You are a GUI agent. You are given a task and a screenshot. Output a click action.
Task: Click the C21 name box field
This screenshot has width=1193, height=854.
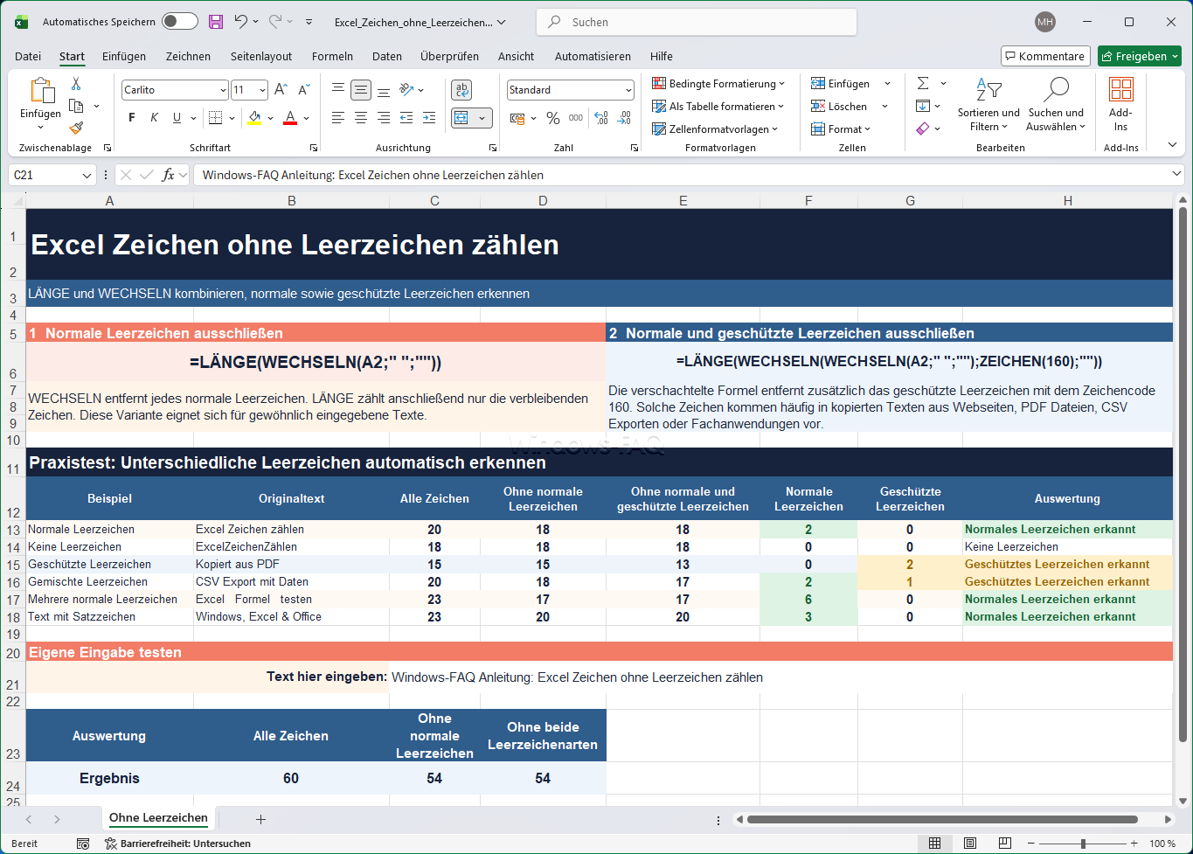pos(52,175)
